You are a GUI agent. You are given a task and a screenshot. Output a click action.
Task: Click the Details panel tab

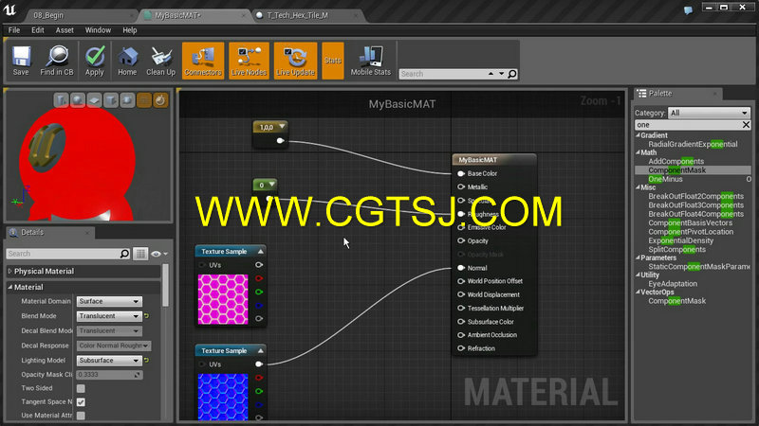point(48,232)
